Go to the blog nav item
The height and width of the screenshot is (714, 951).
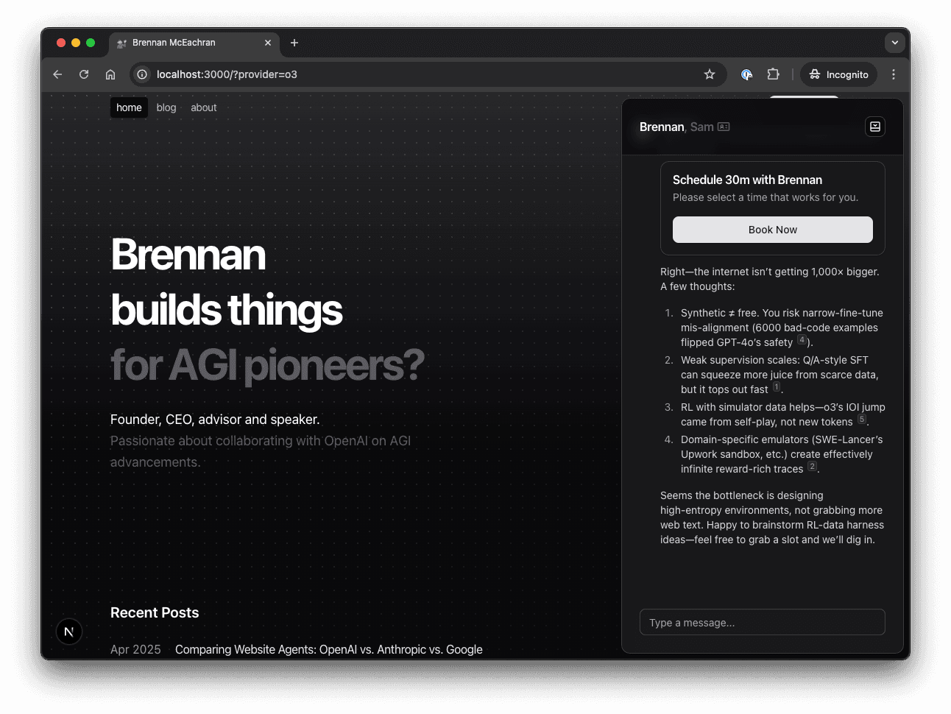tap(166, 107)
